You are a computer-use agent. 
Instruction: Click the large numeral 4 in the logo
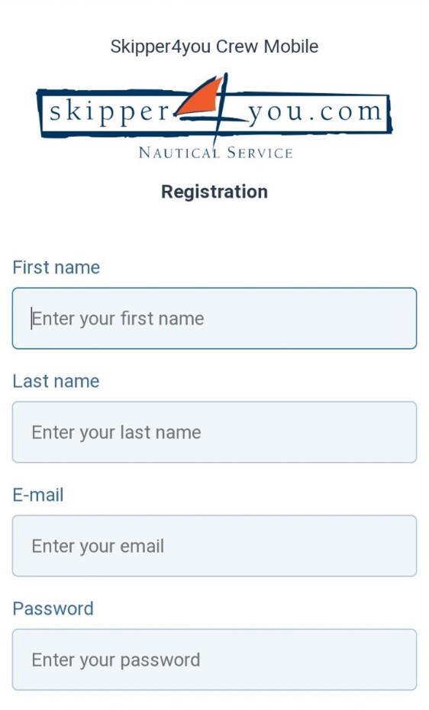click(215, 108)
